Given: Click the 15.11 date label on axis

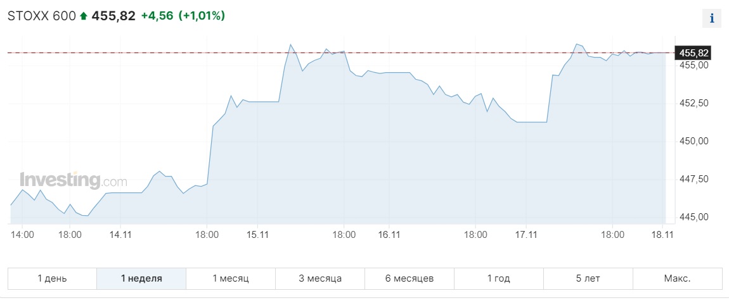Looking at the screenshot, I should (x=258, y=234).
